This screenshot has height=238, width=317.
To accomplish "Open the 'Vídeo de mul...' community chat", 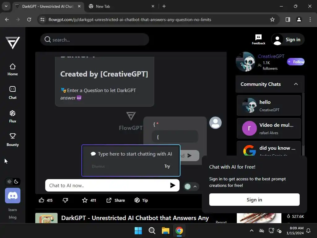I will (269, 128).
